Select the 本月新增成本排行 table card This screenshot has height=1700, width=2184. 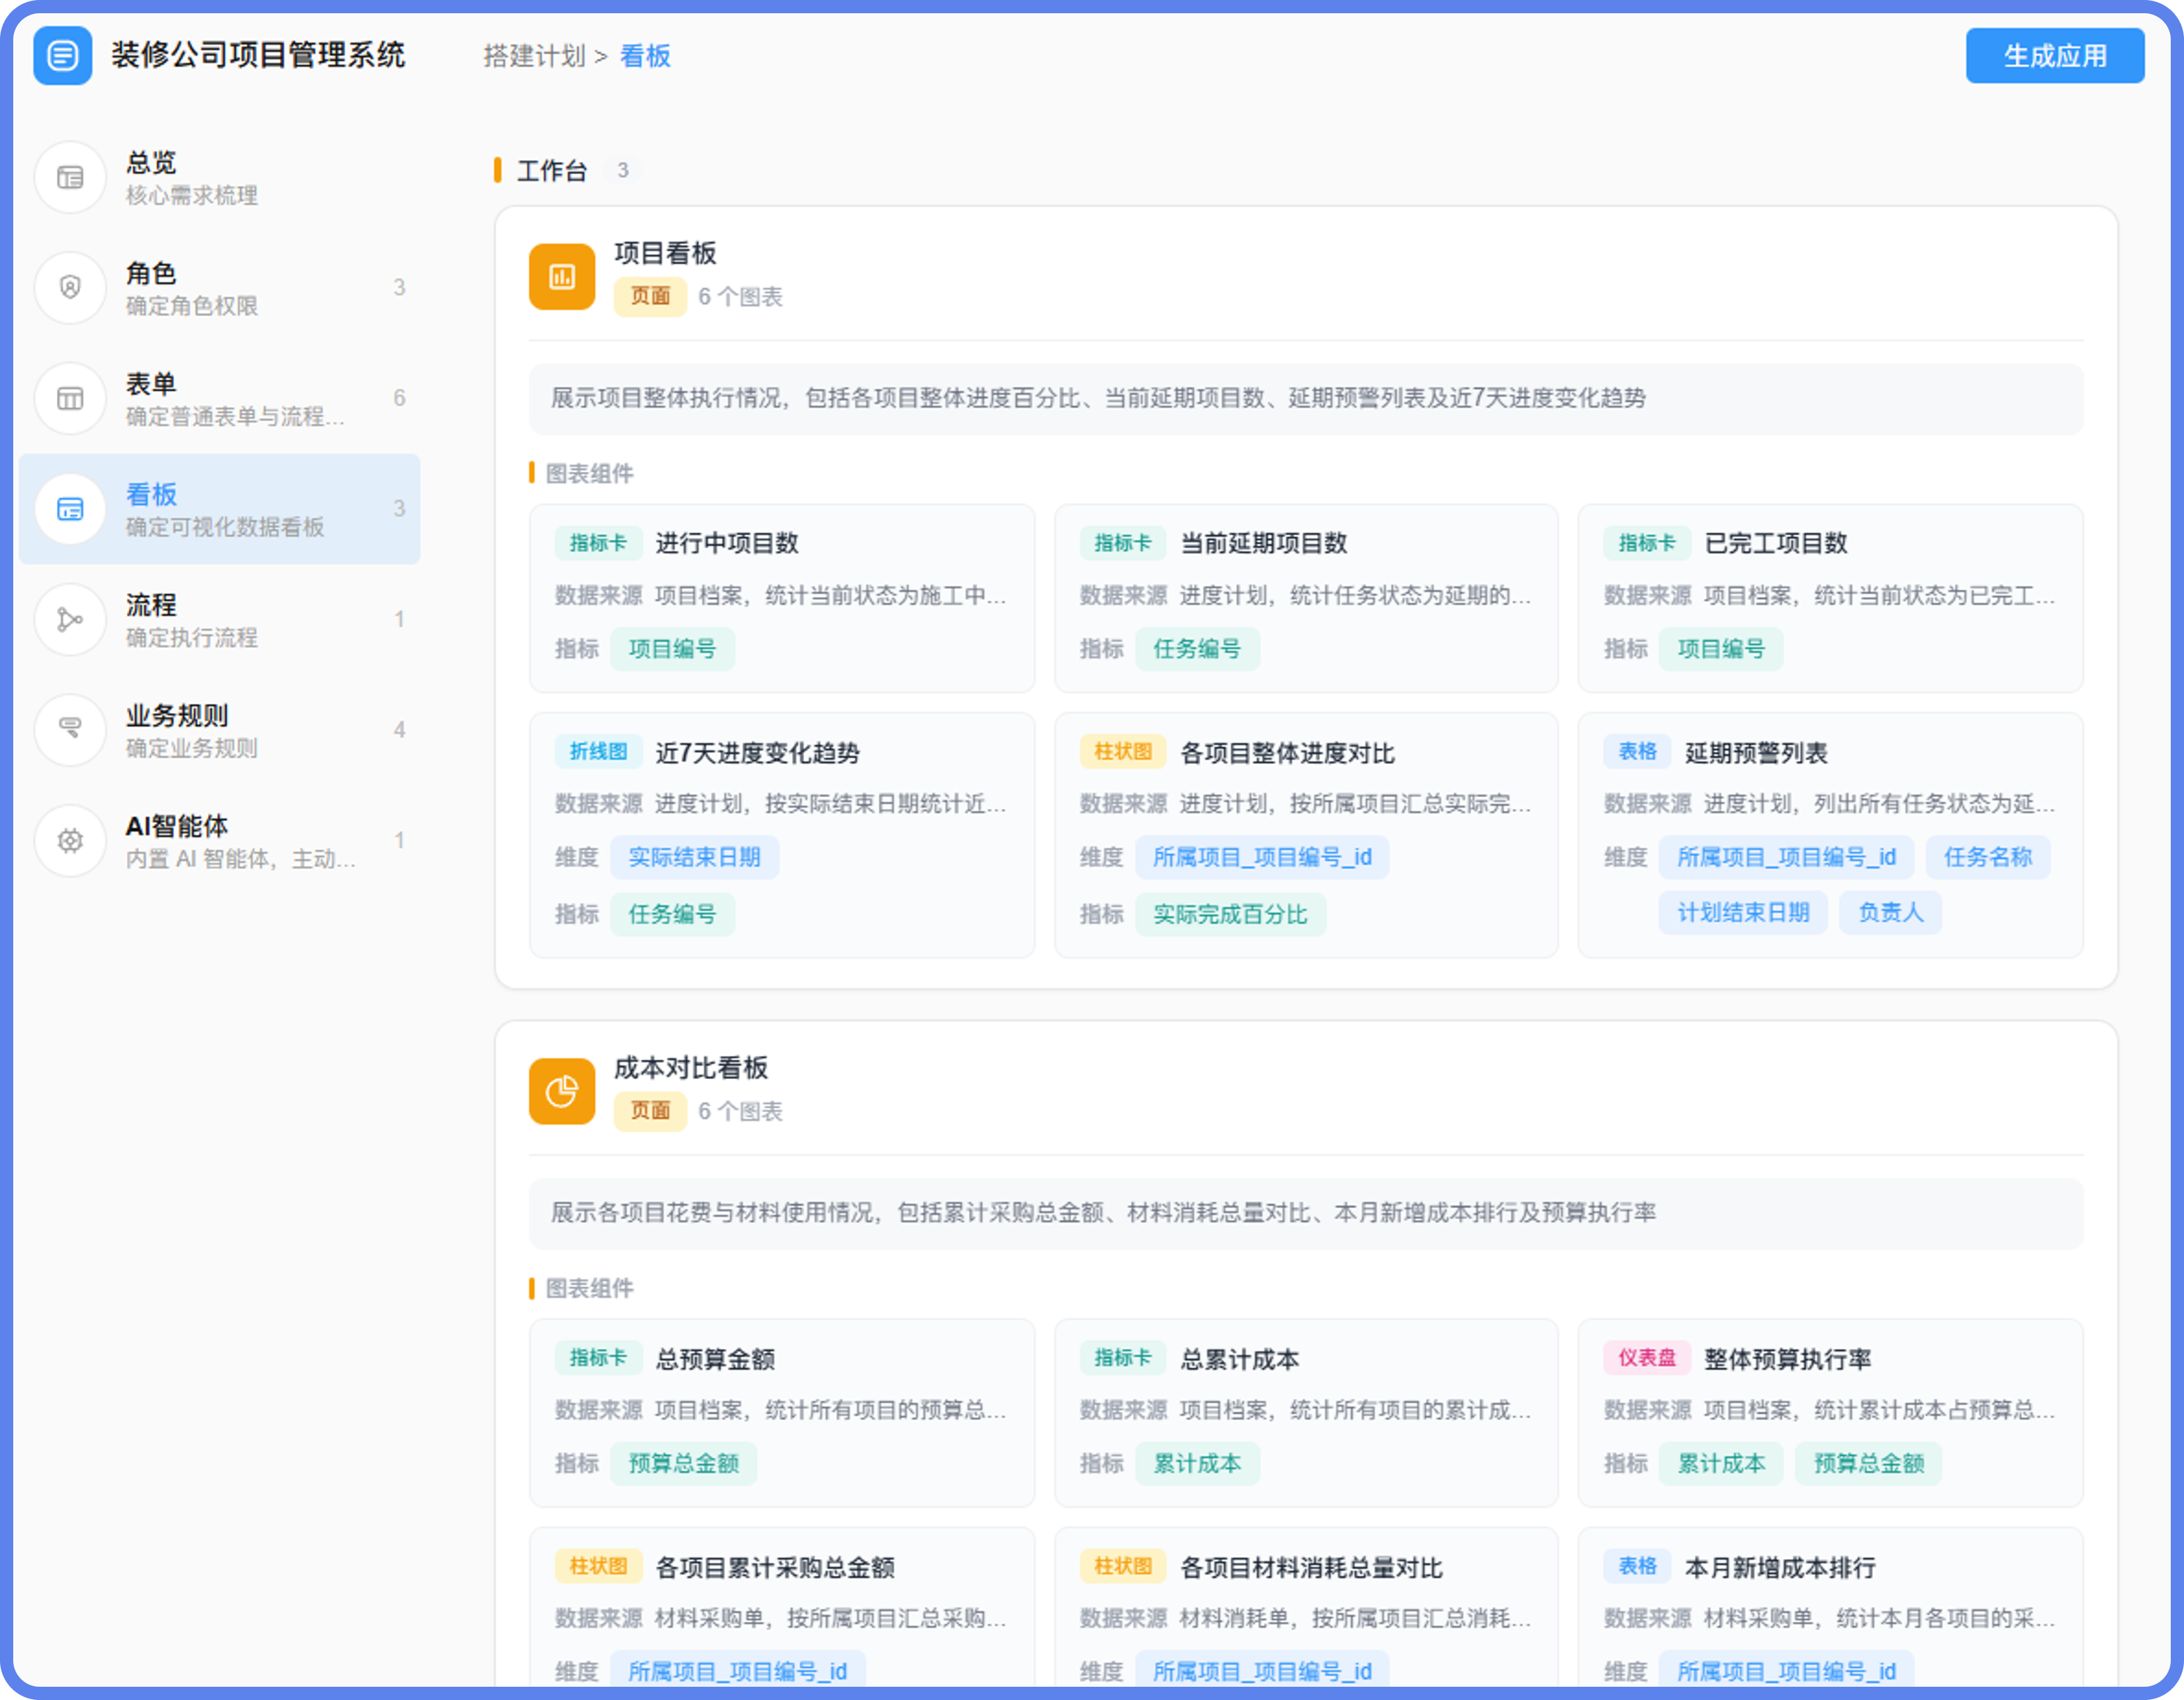coord(1830,1608)
